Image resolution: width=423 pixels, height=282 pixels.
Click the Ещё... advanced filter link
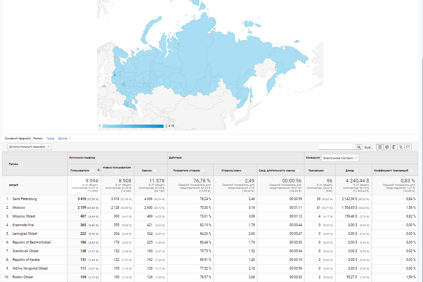(x=369, y=147)
